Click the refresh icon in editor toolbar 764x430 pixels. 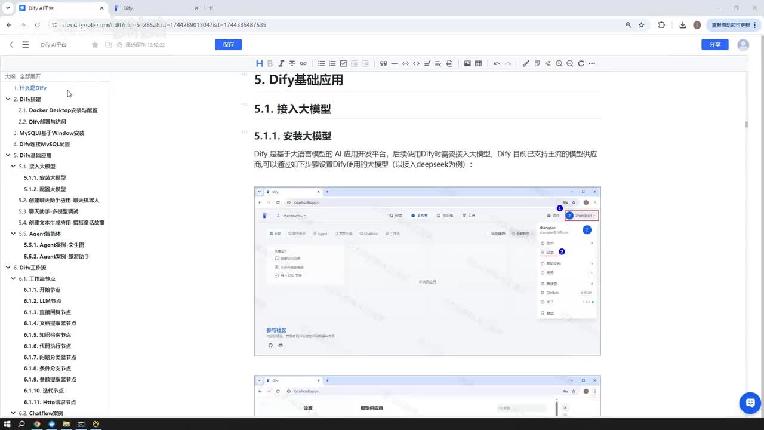coord(581,63)
